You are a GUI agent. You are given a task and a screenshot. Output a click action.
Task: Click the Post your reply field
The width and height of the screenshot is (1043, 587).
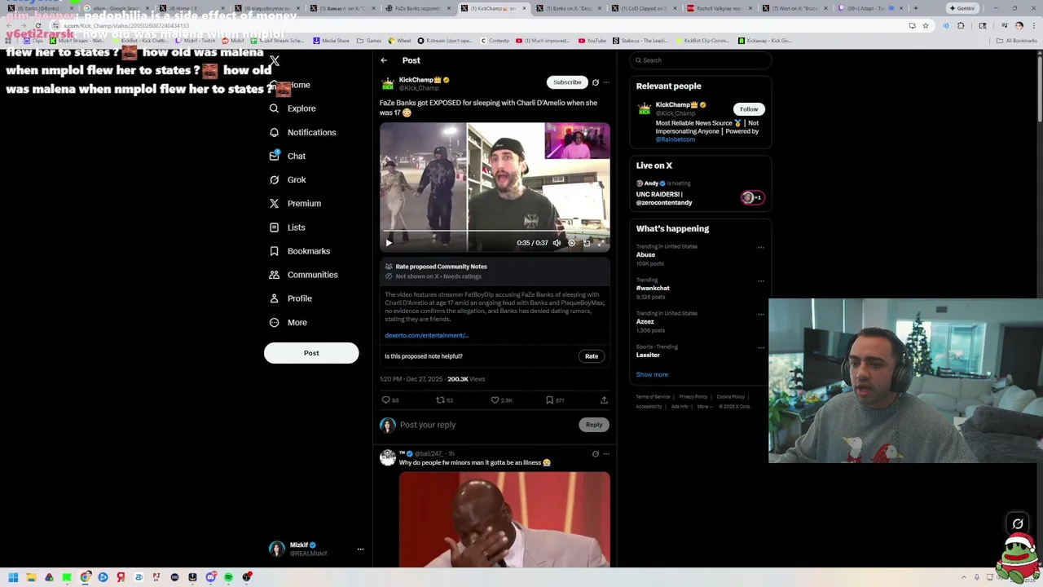(485, 425)
